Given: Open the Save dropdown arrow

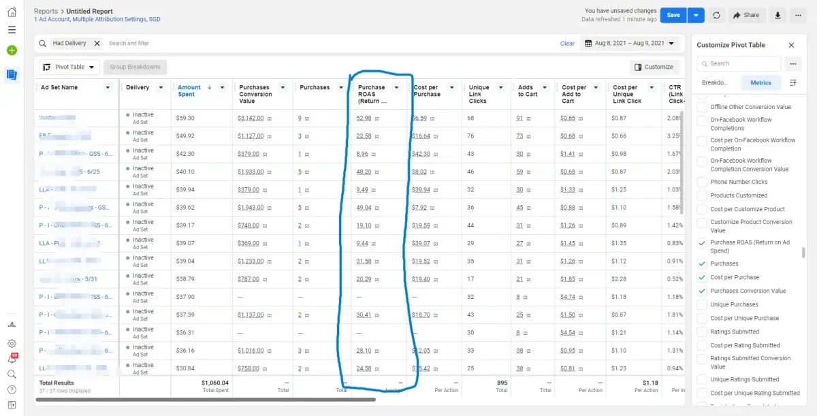Looking at the screenshot, I should point(694,15).
